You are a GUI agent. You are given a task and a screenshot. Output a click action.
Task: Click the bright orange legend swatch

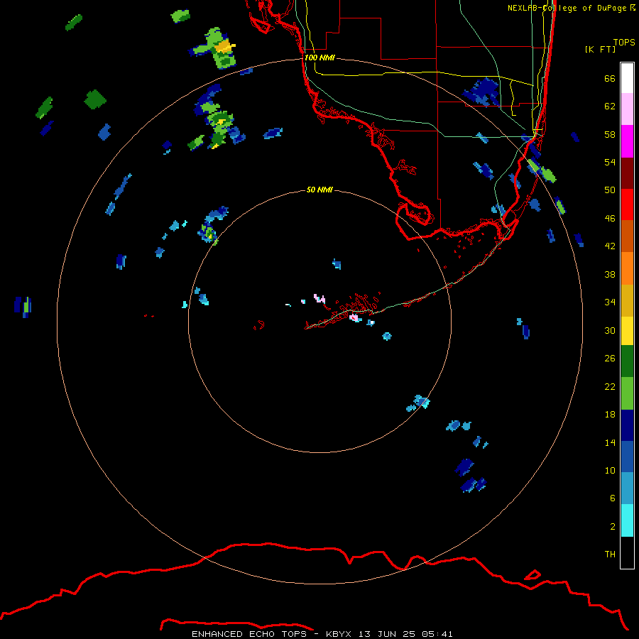click(627, 268)
